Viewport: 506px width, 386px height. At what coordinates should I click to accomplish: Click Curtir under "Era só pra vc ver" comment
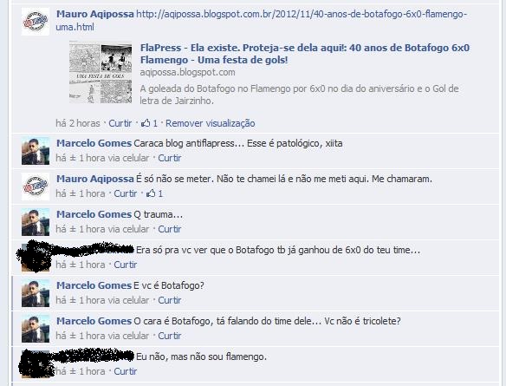(126, 265)
